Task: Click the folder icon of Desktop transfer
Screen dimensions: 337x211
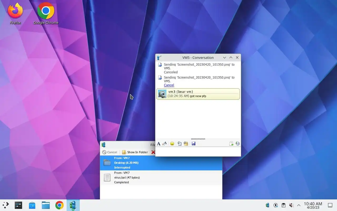Action: click(x=107, y=163)
